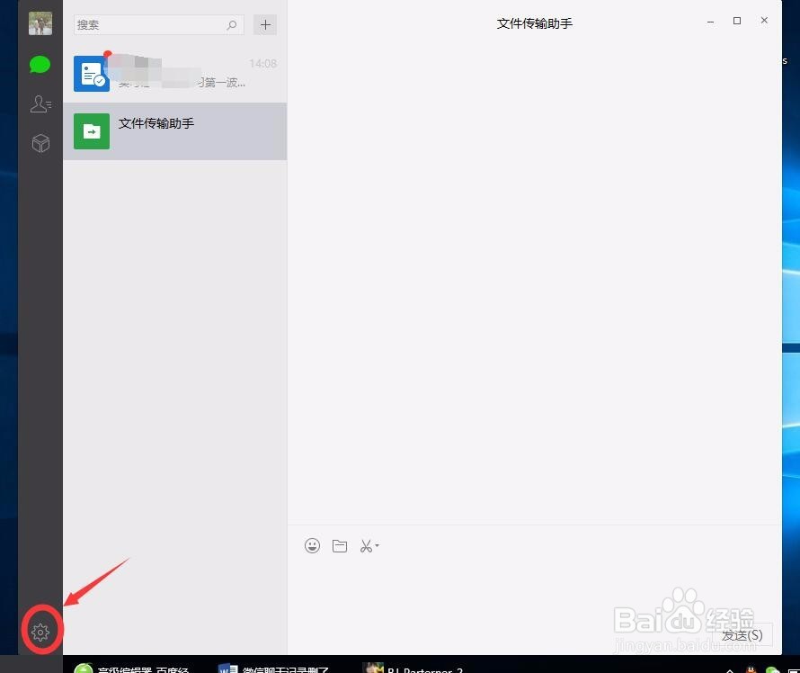Expand the screenshot options dropdown arrow
Viewport: 800px width, 673px height.
377,545
